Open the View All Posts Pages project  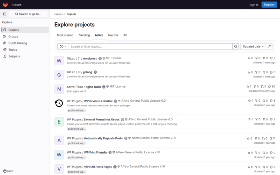coord(89,167)
